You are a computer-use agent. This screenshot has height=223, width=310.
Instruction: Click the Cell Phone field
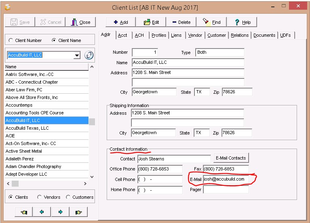[x=160, y=179]
